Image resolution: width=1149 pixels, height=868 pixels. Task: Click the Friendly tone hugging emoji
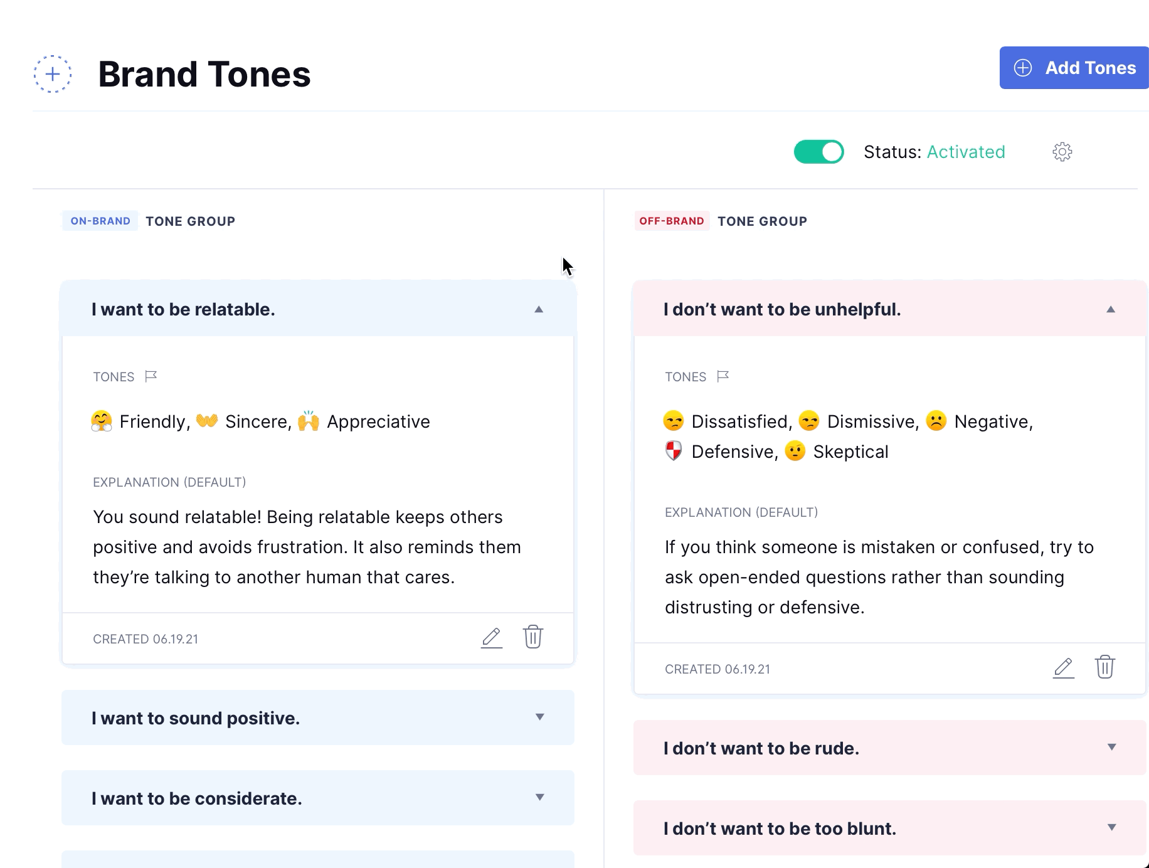102,421
